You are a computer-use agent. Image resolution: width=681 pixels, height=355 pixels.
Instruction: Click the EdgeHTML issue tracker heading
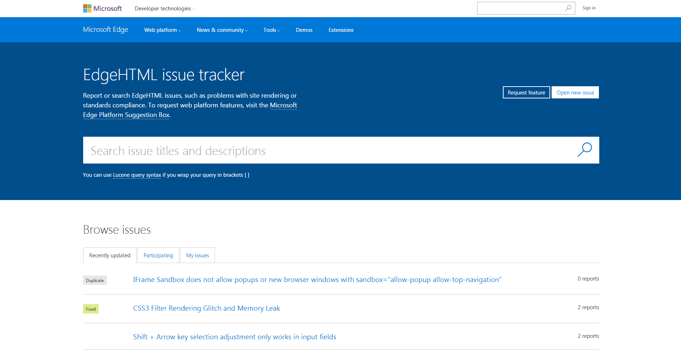[164, 75]
